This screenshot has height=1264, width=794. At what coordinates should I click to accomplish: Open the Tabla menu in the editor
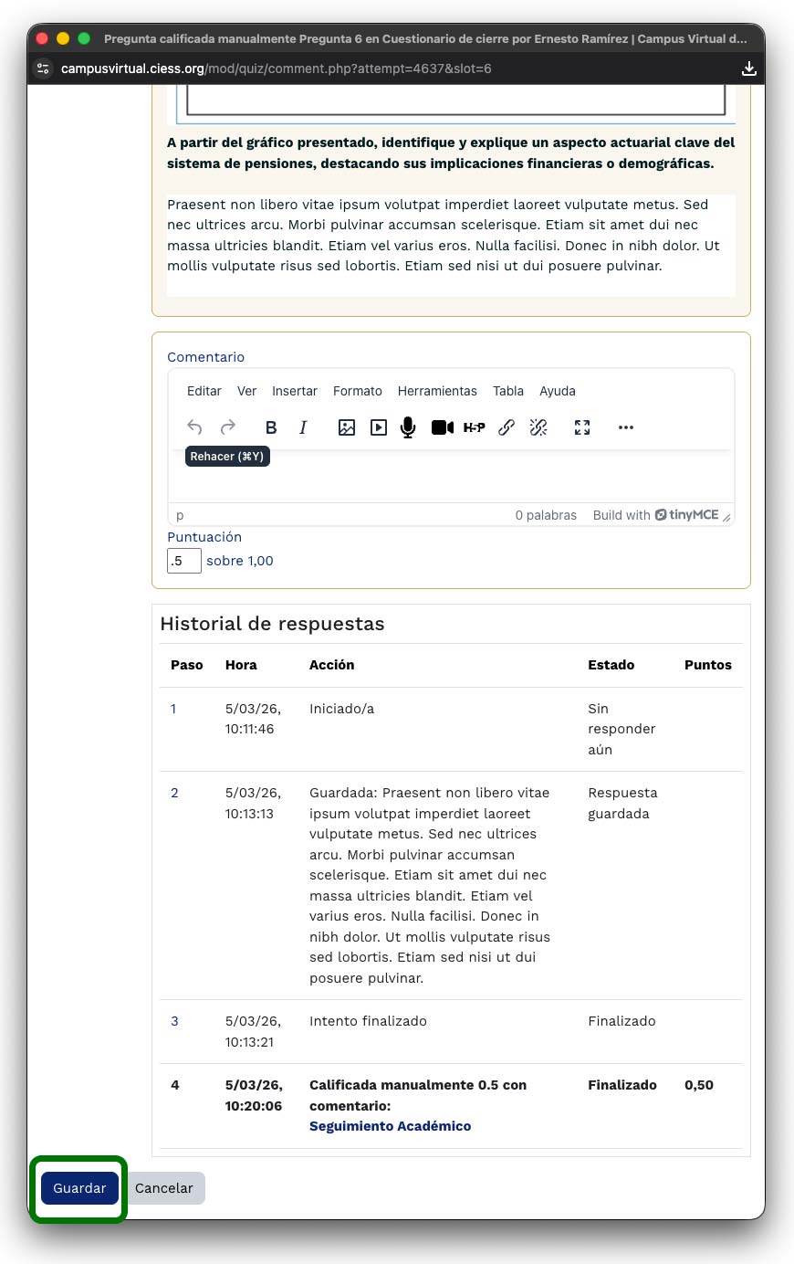(508, 391)
